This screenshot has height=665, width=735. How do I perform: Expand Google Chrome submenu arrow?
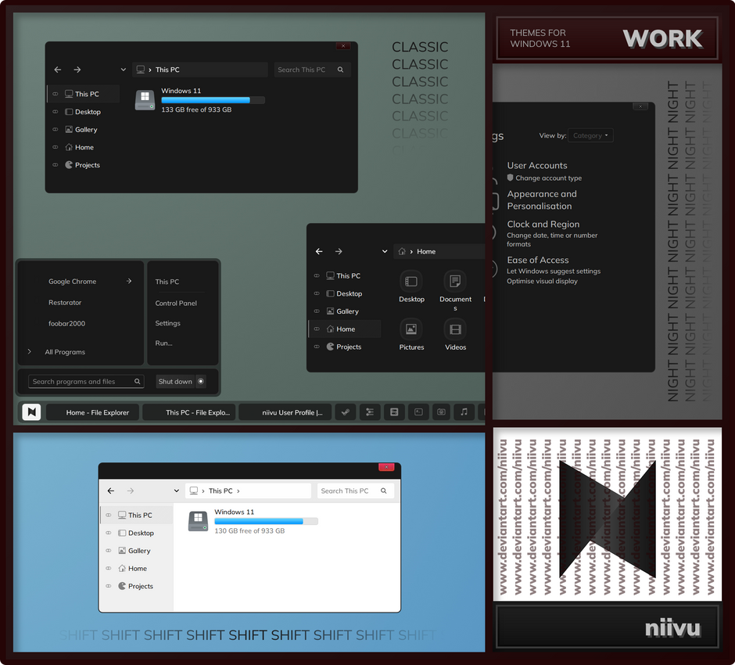coord(129,281)
